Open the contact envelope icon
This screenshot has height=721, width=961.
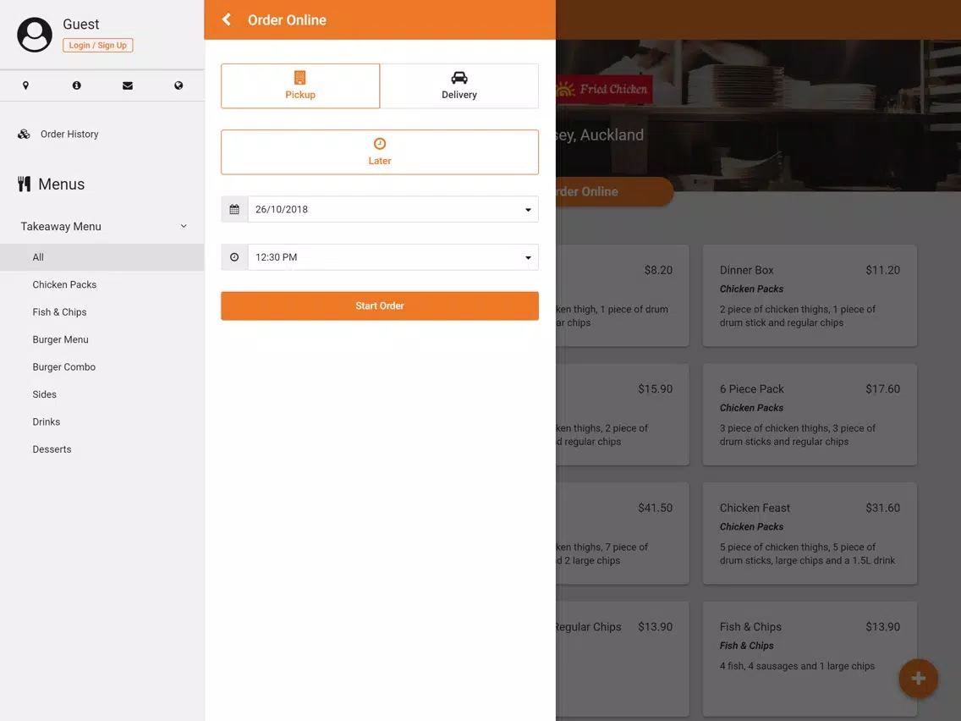click(128, 85)
